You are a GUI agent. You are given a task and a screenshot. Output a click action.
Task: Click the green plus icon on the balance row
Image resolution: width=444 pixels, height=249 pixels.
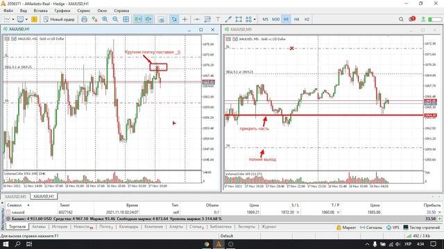point(439,219)
